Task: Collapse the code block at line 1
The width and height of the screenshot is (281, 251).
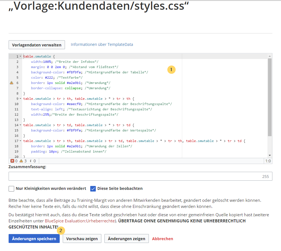Action: pyautogui.click(x=20, y=56)
